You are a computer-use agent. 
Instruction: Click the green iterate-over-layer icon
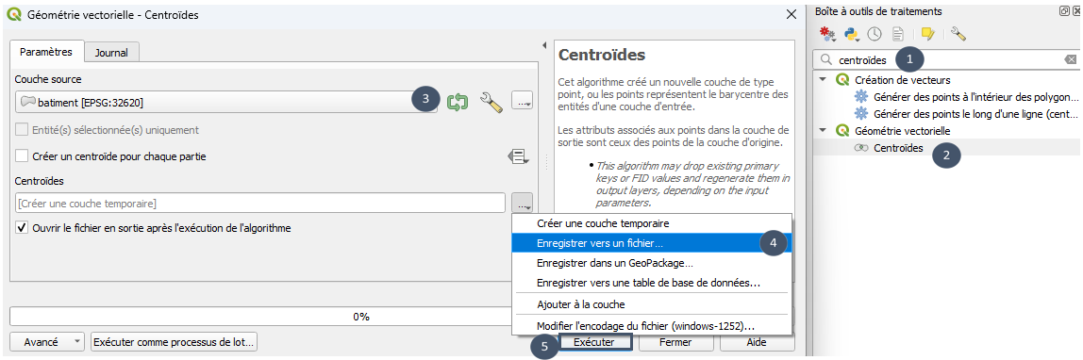coord(458,102)
